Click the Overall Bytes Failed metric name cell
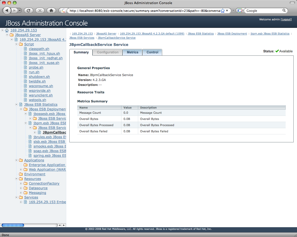This screenshot has height=237, width=297. tap(93, 131)
